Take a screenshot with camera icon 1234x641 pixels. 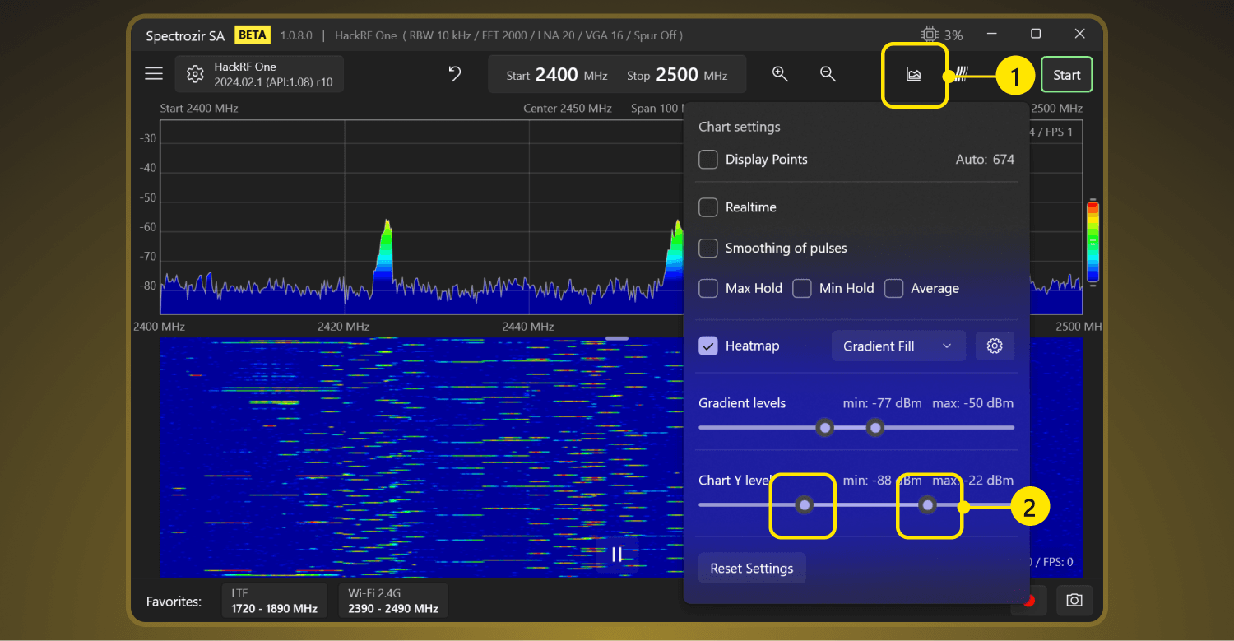[x=1074, y=600]
